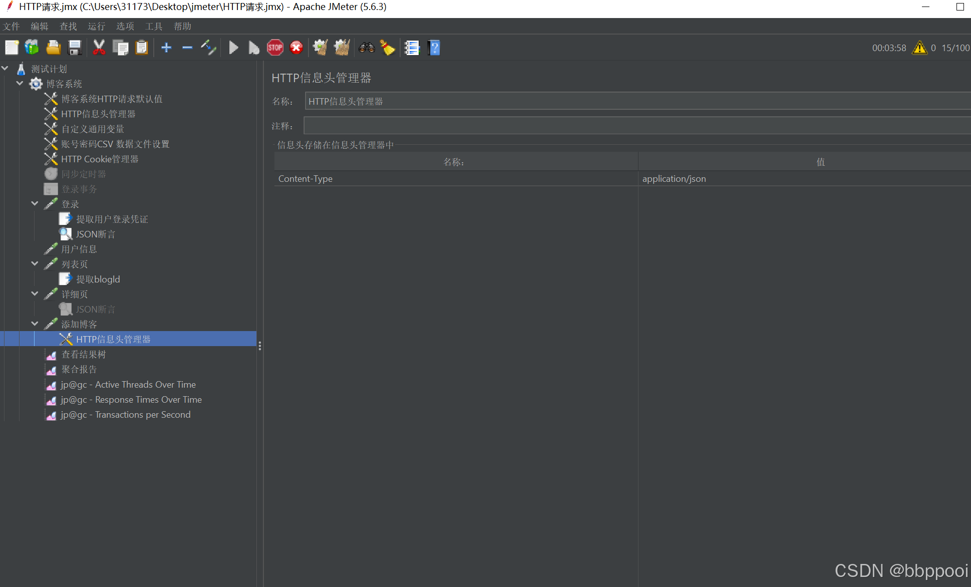This screenshot has height=587, width=971.
Task: Click the Clear All broom icon
Action: [342, 48]
